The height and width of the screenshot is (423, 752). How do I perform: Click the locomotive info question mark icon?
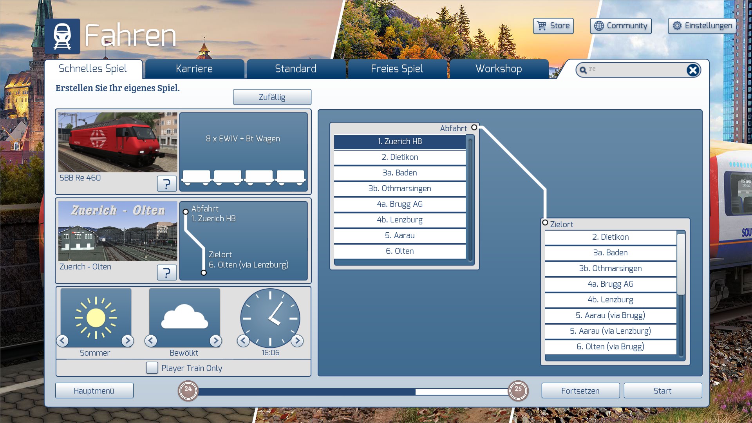(x=166, y=183)
